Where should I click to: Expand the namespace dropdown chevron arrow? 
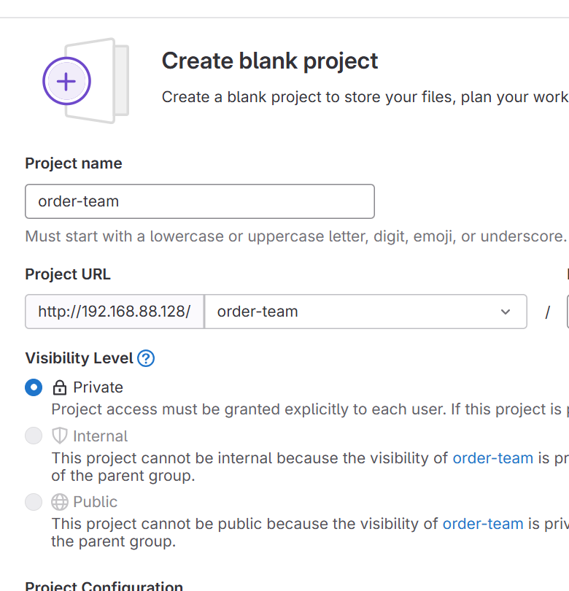506,312
